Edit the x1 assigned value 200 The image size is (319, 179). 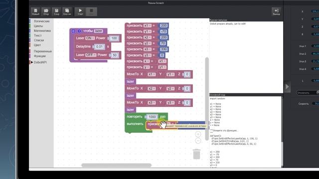tap(164, 25)
